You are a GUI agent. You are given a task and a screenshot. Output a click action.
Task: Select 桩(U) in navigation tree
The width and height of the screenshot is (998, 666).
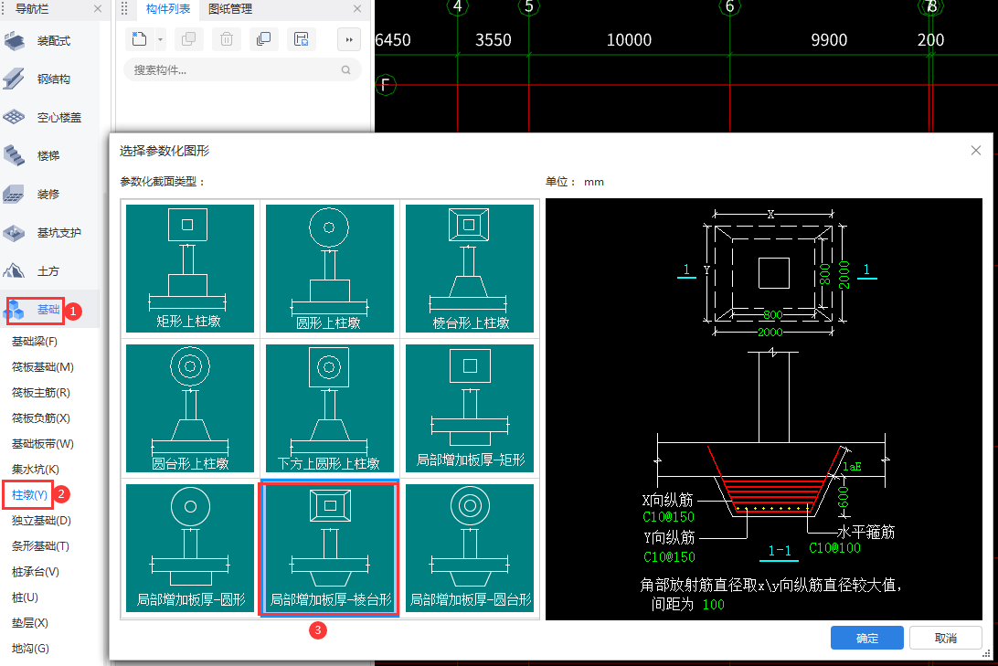(x=25, y=597)
